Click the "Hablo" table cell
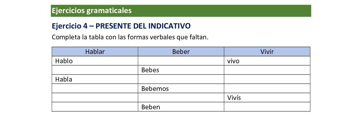The width and height of the screenshot is (362, 118). [95, 61]
